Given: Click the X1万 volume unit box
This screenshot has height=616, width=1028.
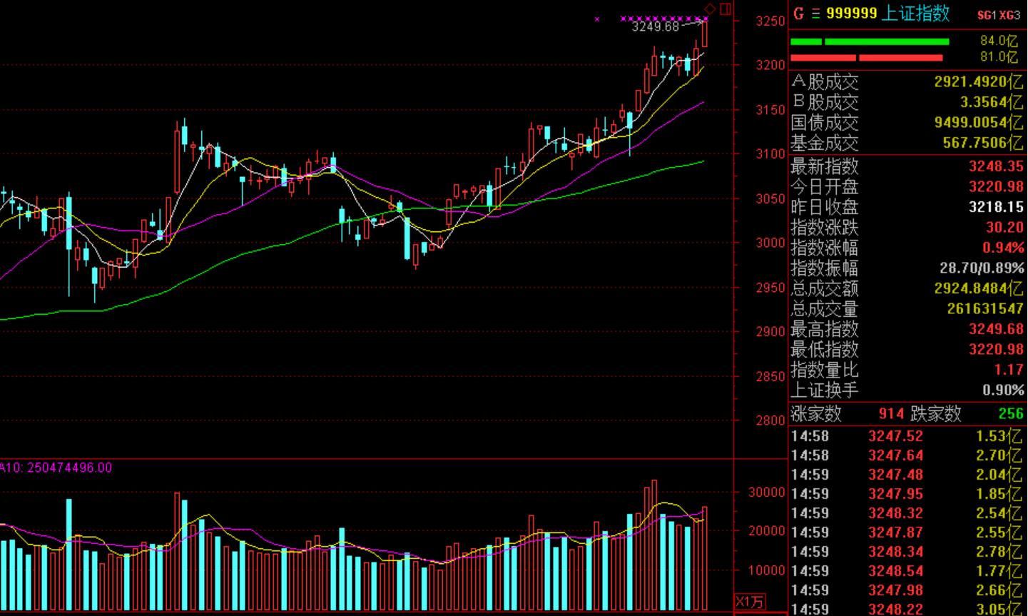Looking at the screenshot, I should pyautogui.click(x=749, y=601).
